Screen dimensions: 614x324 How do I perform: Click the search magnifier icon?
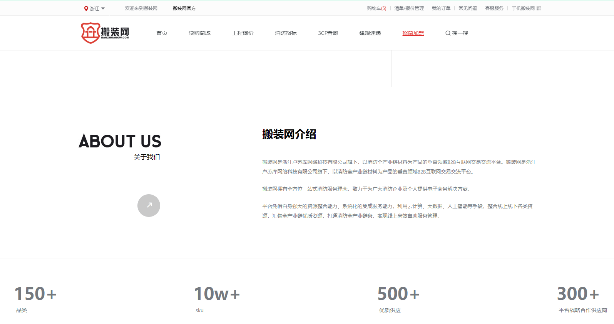(x=448, y=33)
